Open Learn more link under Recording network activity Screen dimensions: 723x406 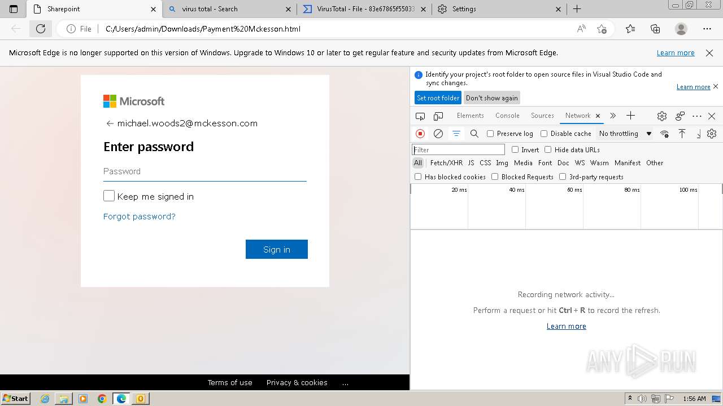[x=567, y=326]
